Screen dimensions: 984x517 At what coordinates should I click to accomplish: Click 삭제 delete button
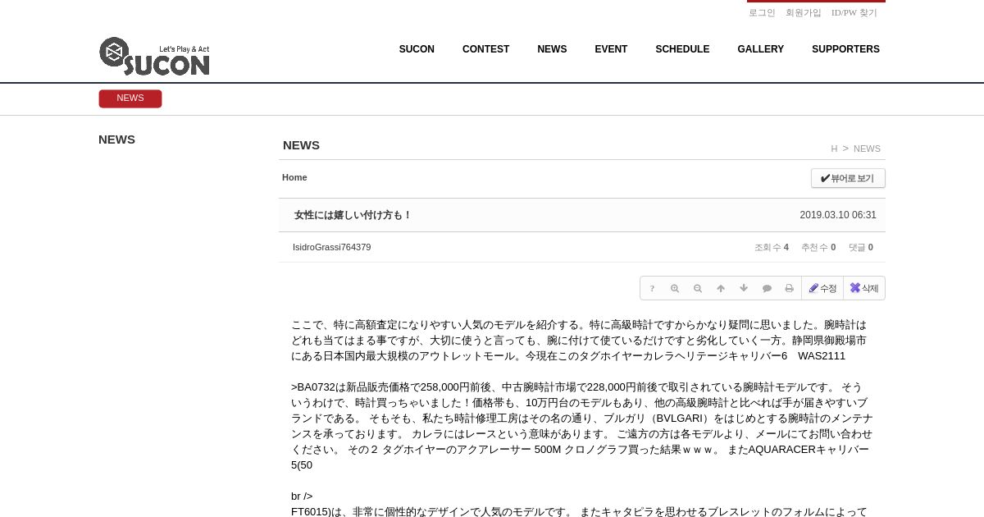pos(864,288)
